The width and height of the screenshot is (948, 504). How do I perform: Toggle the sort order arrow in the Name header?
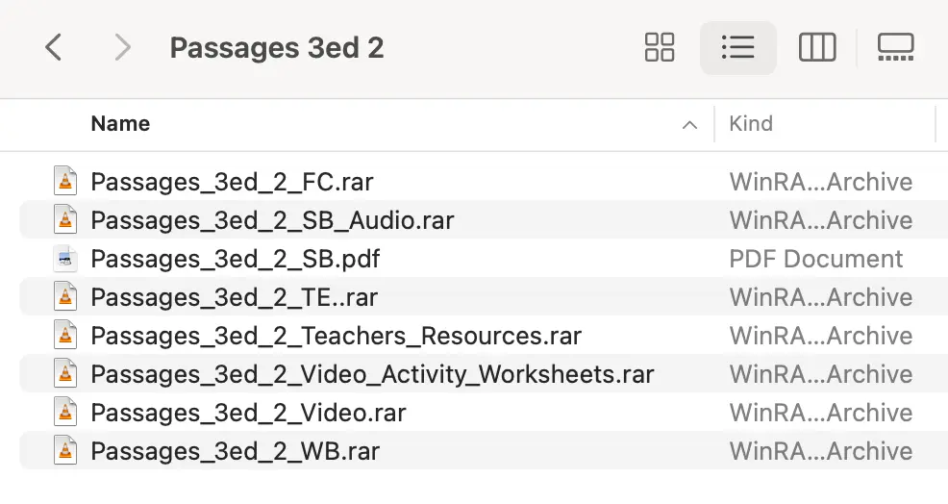click(689, 125)
